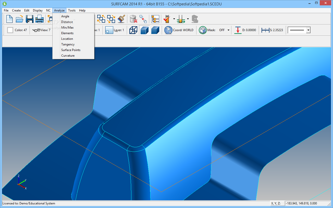333x208 pixels.
Task: Click the View: 7 label
Action: pyautogui.click(x=46, y=30)
